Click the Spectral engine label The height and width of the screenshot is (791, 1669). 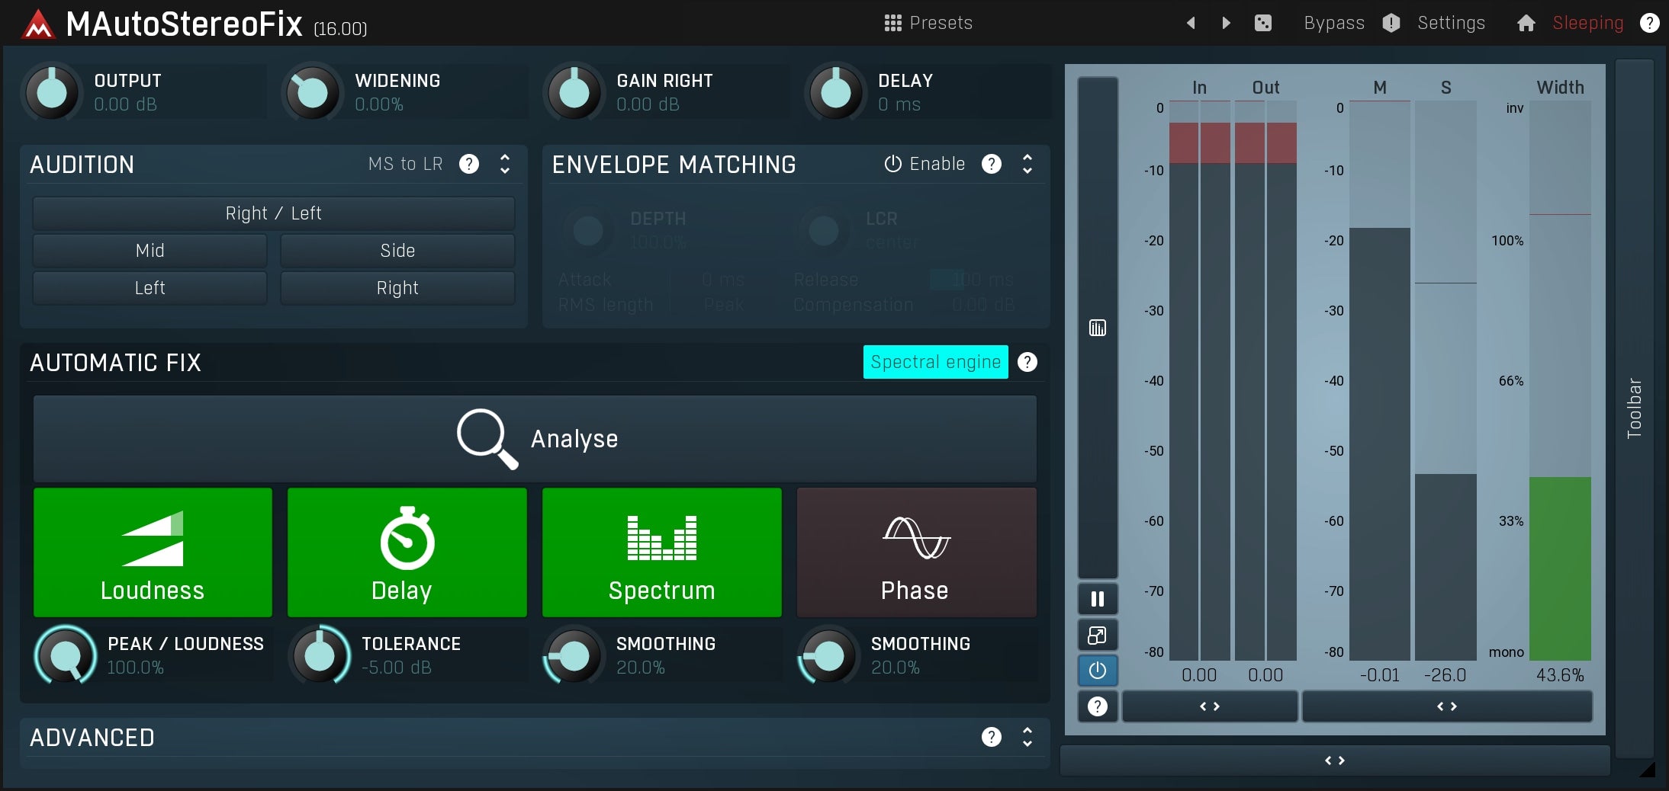(935, 362)
